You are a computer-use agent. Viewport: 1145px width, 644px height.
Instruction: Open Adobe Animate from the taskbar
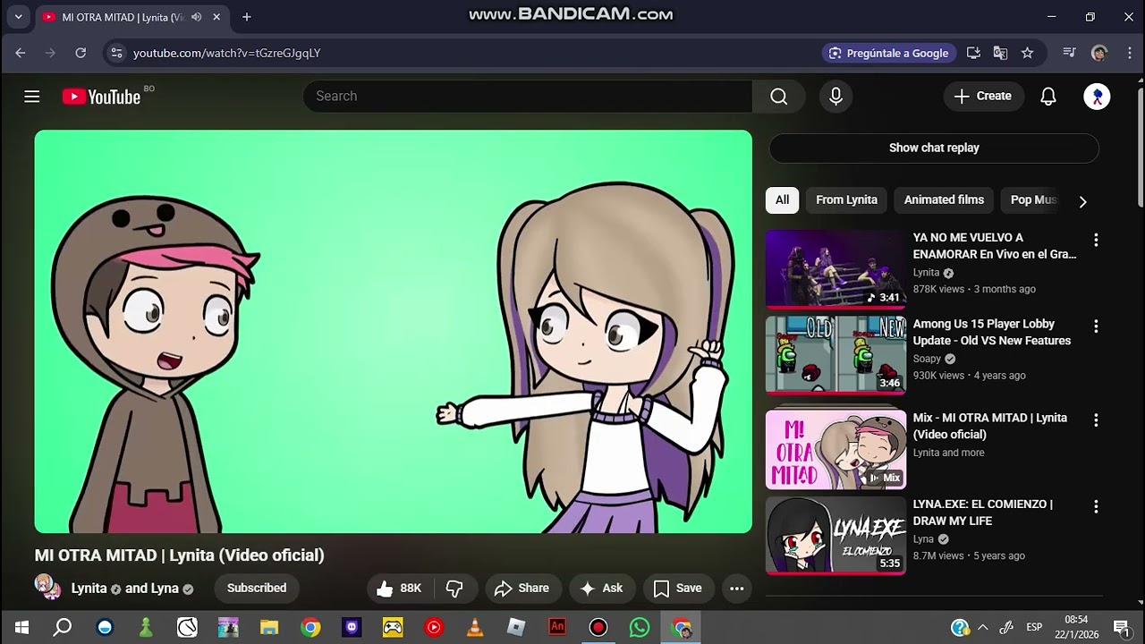(557, 627)
